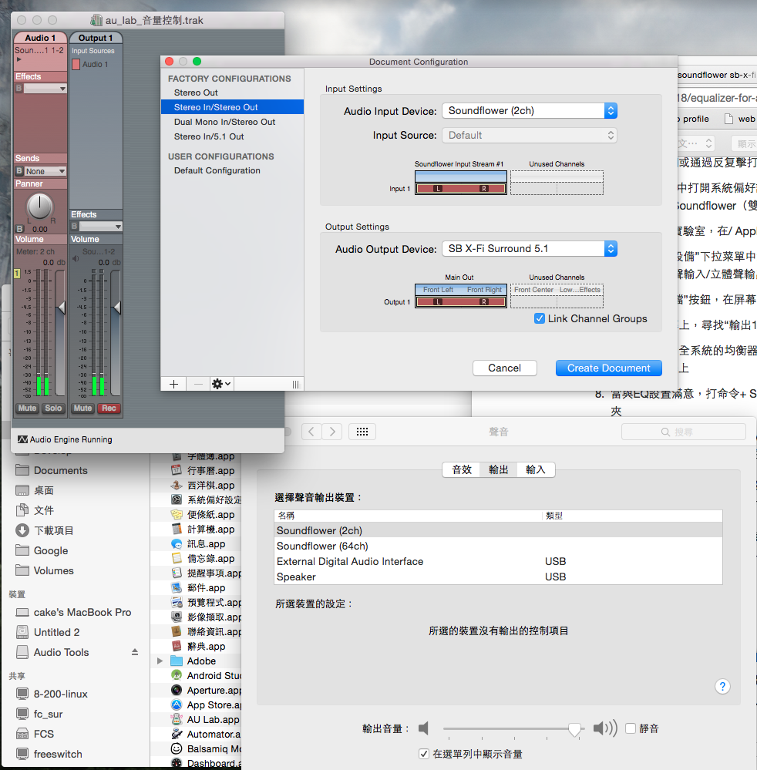Switch to 輸出 tab
The image size is (757, 770).
(x=498, y=469)
